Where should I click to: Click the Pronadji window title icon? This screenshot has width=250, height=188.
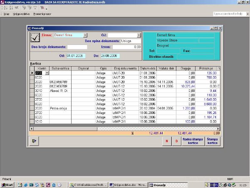coord(30,28)
